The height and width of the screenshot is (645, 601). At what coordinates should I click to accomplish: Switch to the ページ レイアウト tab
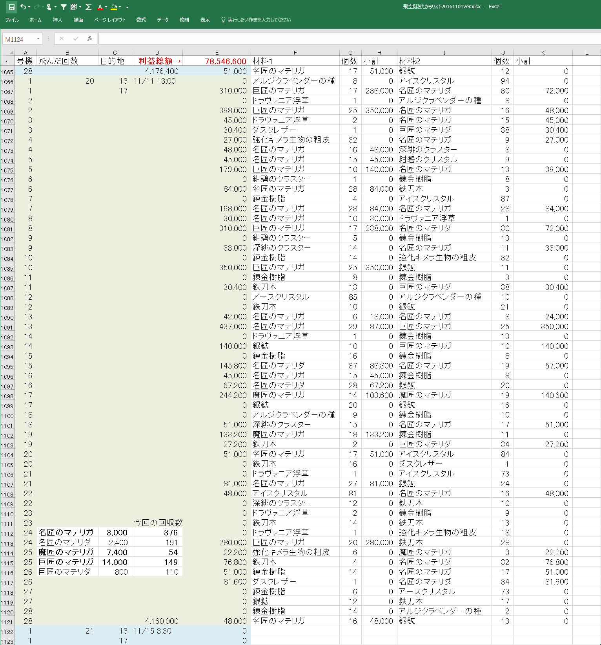click(x=109, y=20)
